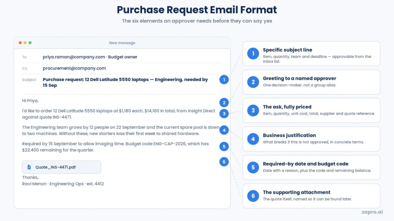Select the 'Specific subject line' heading
The image size is (394, 221).
[287, 50]
